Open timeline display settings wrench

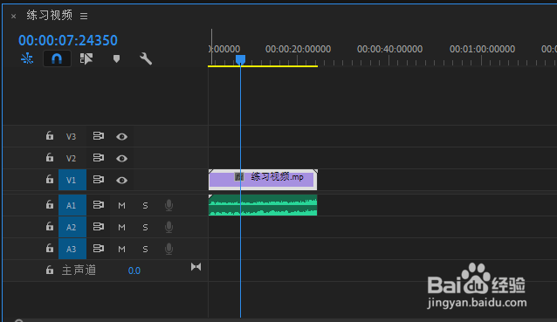pos(146,58)
